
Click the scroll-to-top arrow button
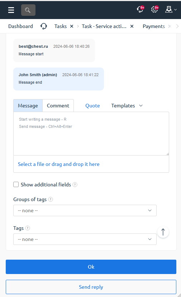163,232
